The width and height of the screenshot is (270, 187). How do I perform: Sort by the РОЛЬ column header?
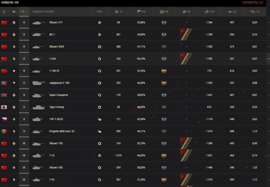(99, 12)
